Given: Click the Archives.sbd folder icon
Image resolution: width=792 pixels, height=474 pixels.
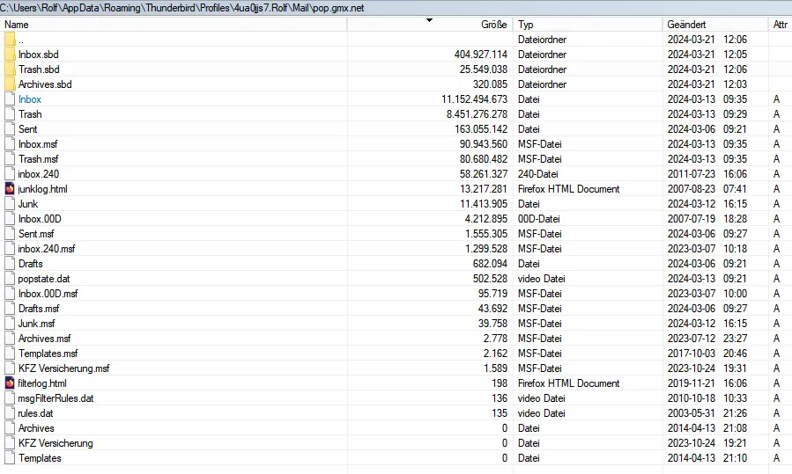Looking at the screenshot, I should coord(10,84).
